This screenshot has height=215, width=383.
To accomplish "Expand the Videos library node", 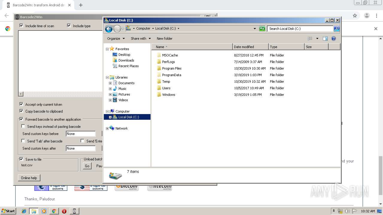I will [110, 100].
